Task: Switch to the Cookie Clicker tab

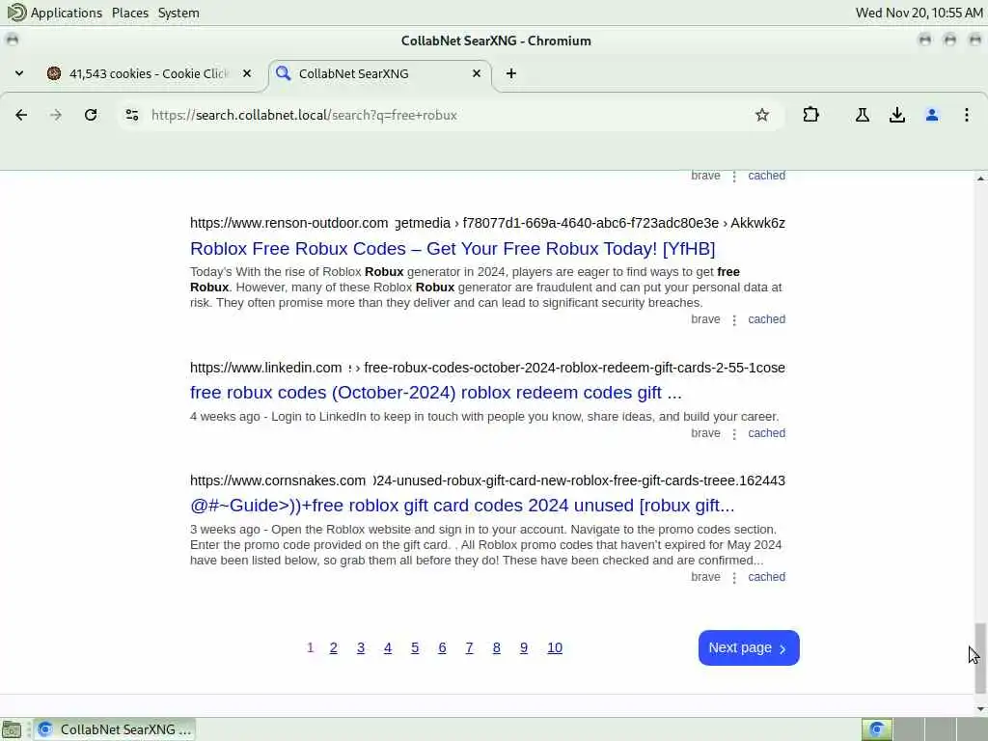Action: coord(150,73)
